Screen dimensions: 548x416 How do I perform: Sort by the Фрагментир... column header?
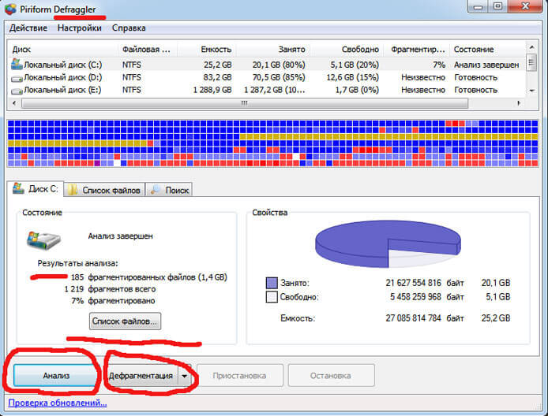pyautogui.click(x=417, y=50)
